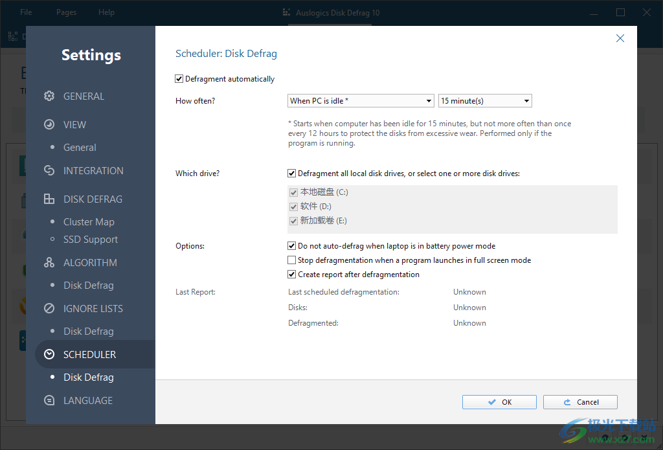Click the INTEGRATION section icon
This screenshot has width=663, height=450.
tap(49, 170)
